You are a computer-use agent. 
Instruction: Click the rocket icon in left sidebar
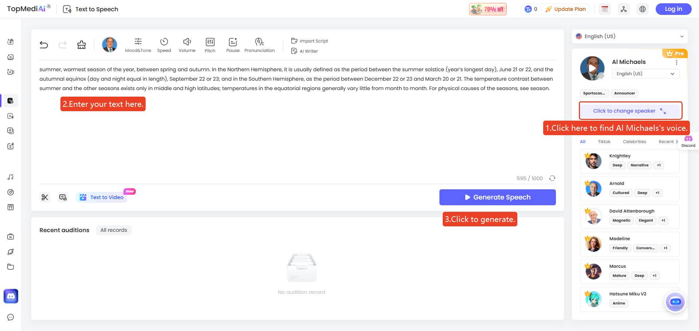11,252
